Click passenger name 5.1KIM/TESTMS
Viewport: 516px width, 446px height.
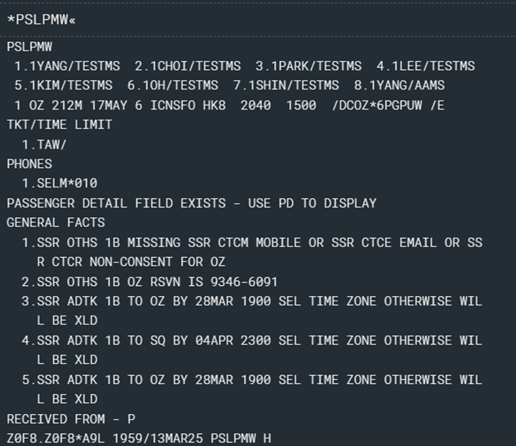click(63, 85)
